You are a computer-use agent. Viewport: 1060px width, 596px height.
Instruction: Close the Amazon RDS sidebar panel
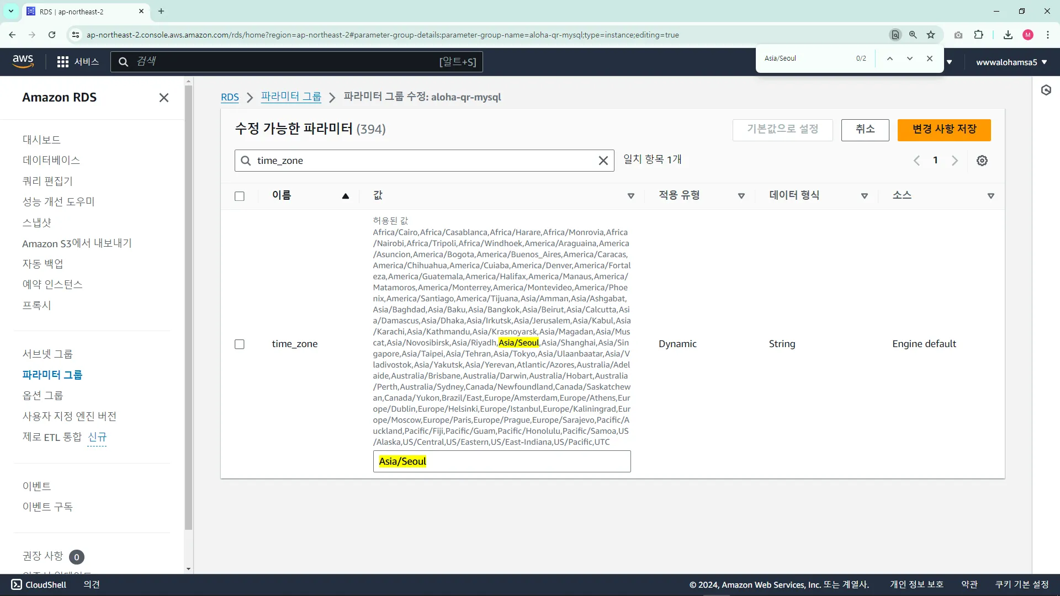163,98
